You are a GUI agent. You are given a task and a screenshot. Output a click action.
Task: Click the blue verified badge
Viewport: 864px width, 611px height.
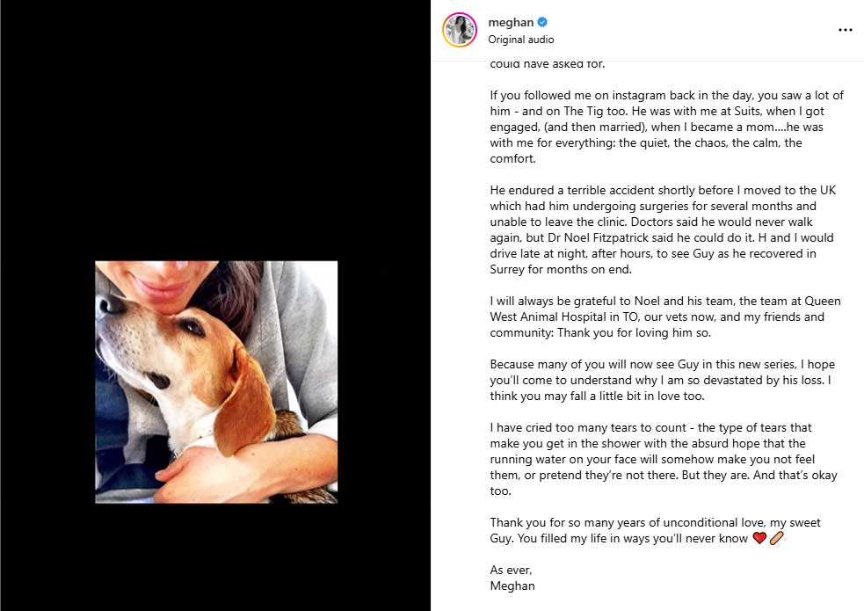[x=542, y=22]
